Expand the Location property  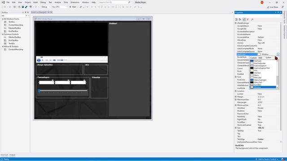236,91
